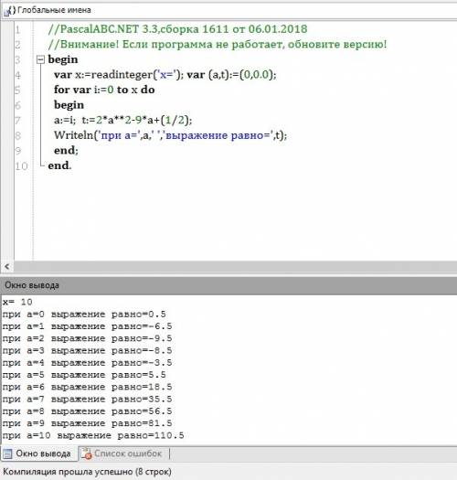Click the 'begin' keyword on line 3
This screenshot has width=457, height=480.
[x=63, y=59]
